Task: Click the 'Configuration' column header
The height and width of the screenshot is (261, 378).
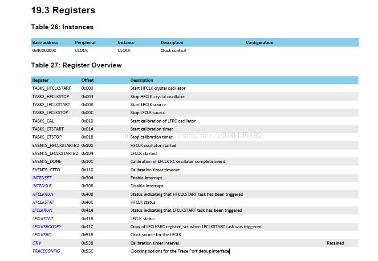Action: tap(260, 43)
